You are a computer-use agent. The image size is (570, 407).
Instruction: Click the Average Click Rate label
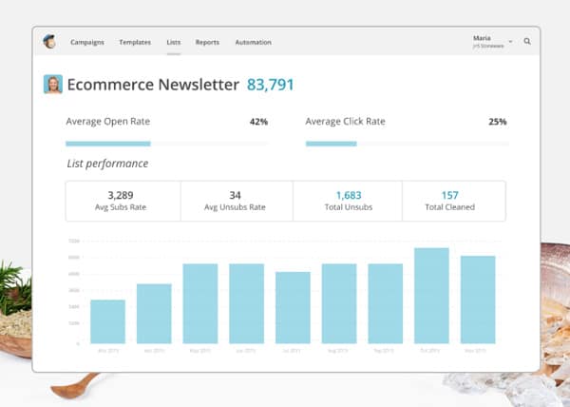[345, 122]
